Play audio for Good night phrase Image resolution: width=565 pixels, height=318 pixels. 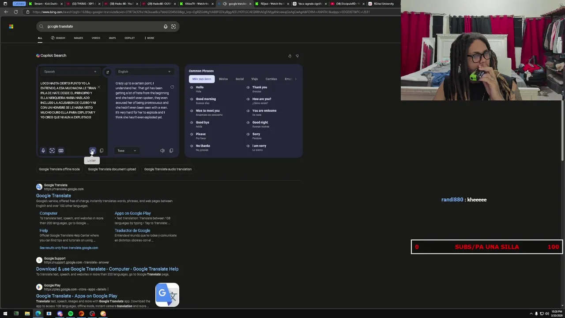(248, 122)
